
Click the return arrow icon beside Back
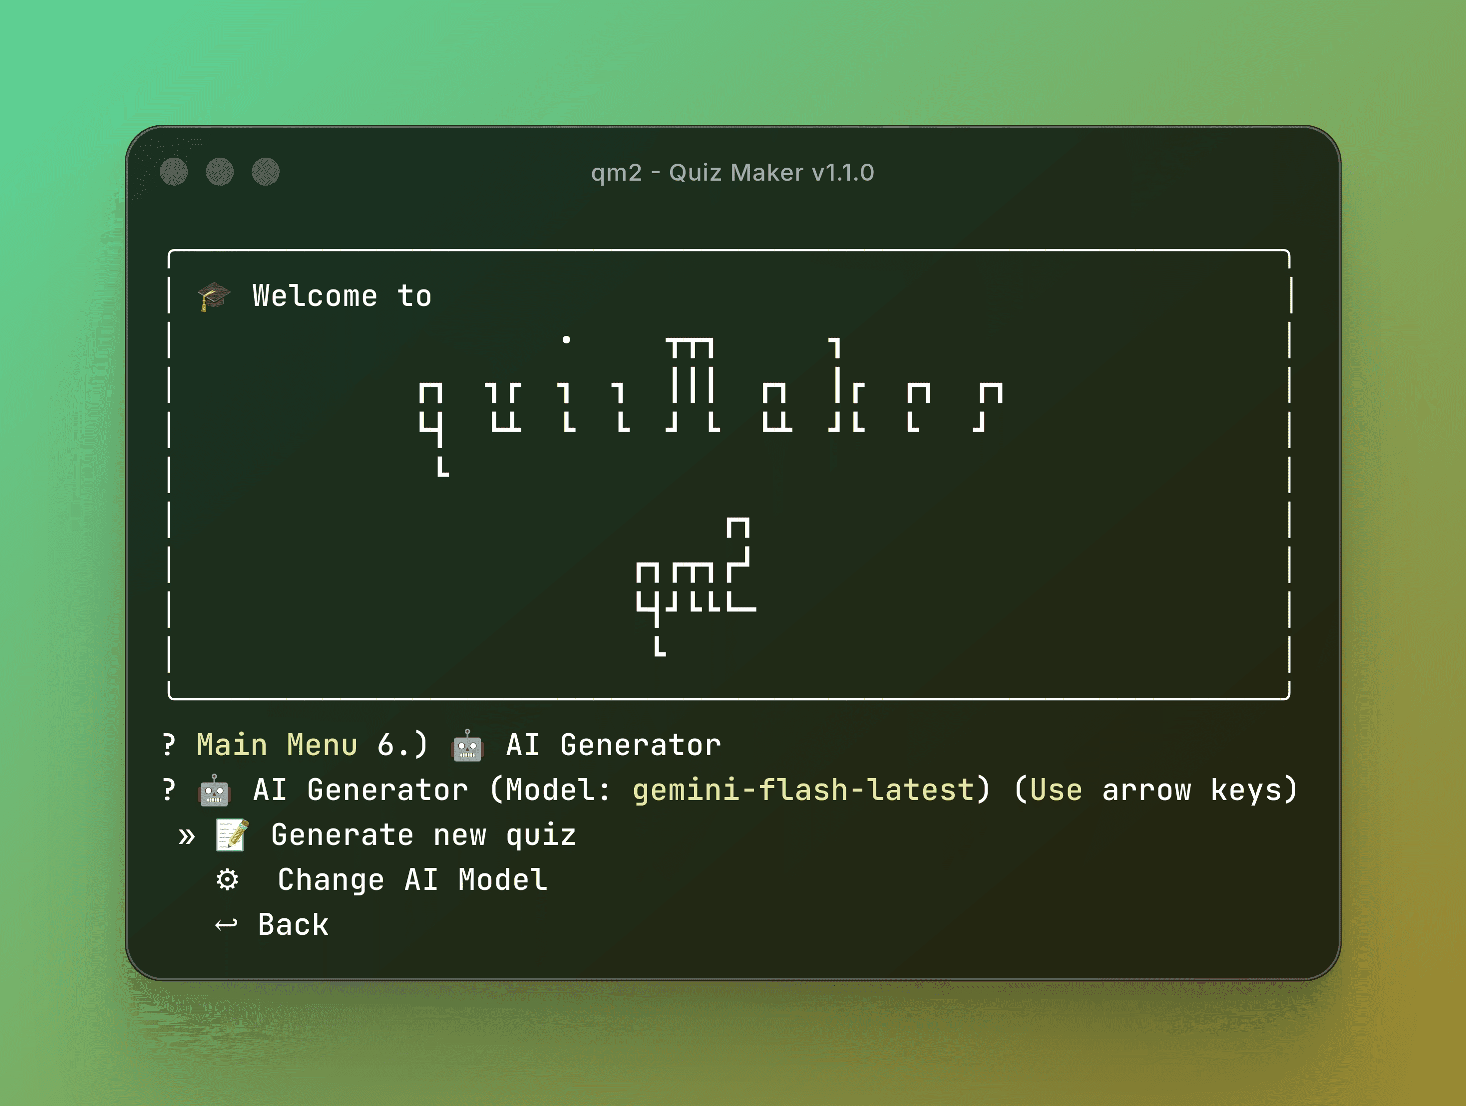click(x=226, y=924)
